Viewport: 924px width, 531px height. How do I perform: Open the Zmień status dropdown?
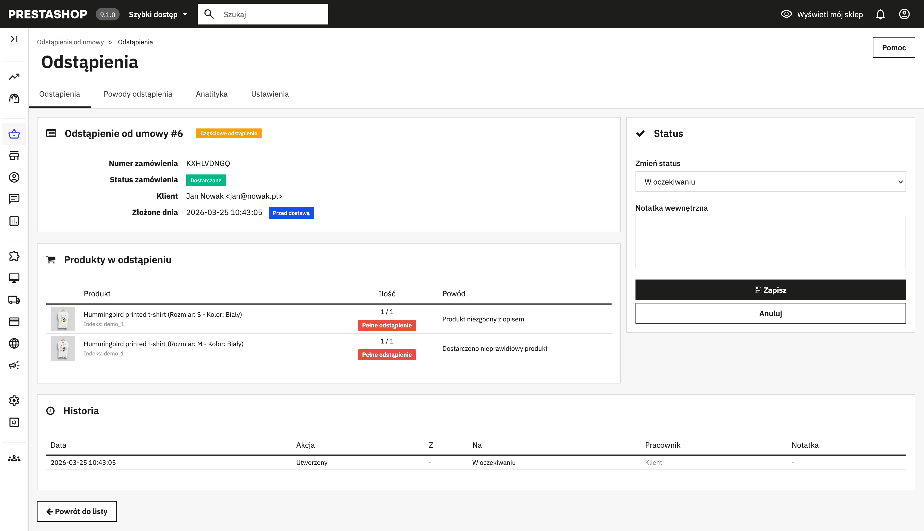(770, 182)
